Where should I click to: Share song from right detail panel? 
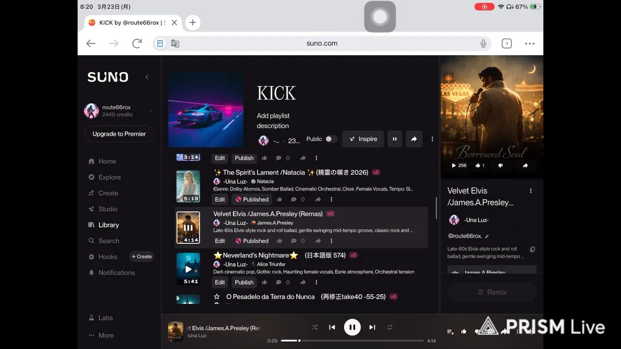525,165
